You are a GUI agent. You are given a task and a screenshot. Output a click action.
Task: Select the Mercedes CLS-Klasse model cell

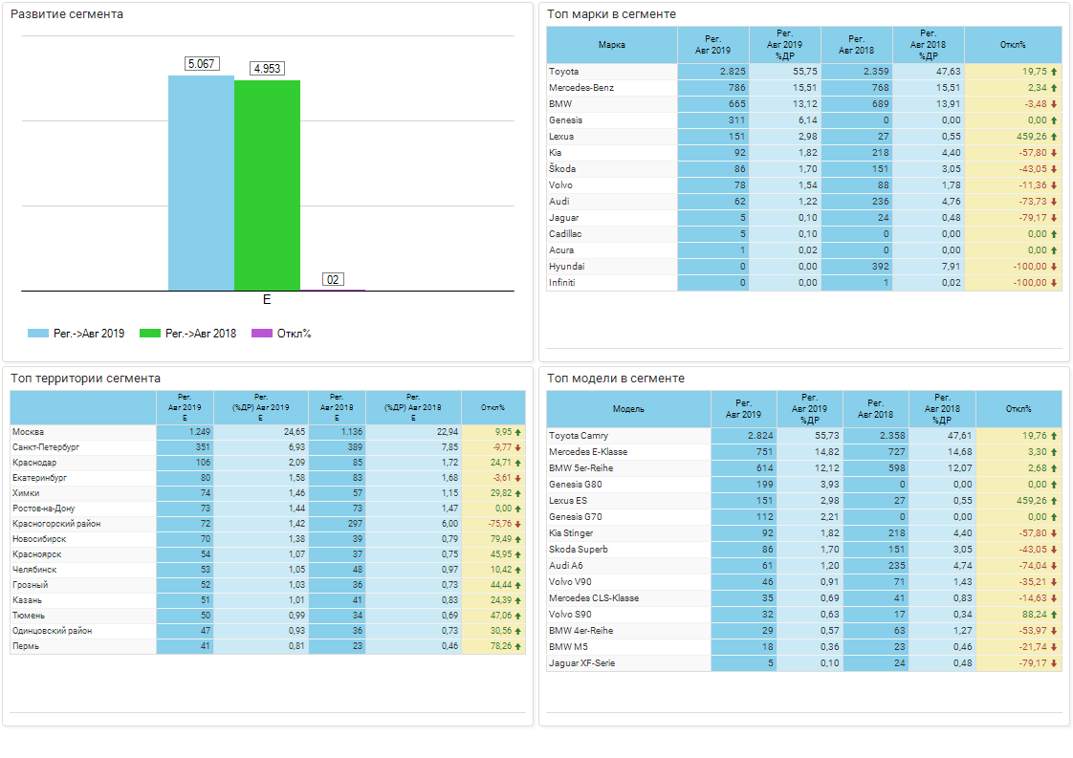(x=628, y=598)
